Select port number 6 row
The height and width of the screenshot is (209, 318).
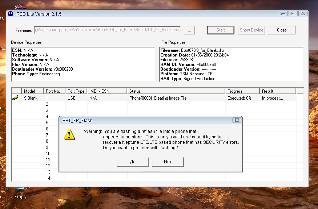[47, 129]
